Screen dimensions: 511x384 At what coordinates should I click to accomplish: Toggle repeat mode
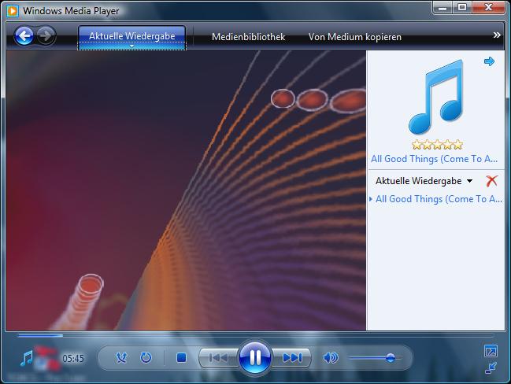(146, 358)
